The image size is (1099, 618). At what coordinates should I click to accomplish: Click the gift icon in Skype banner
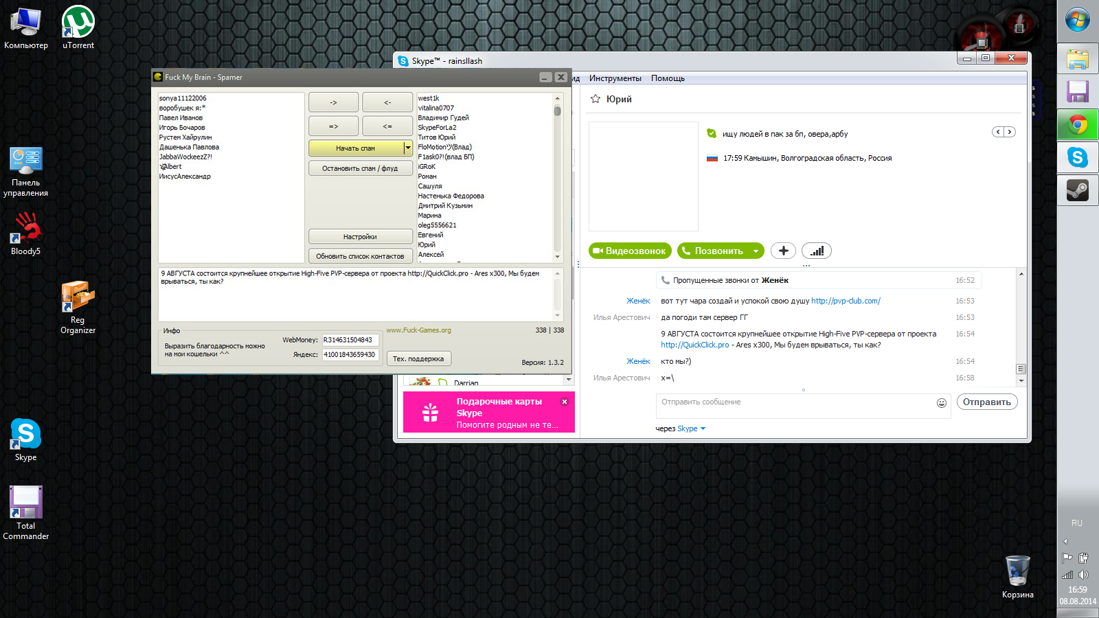coord(431,412)
